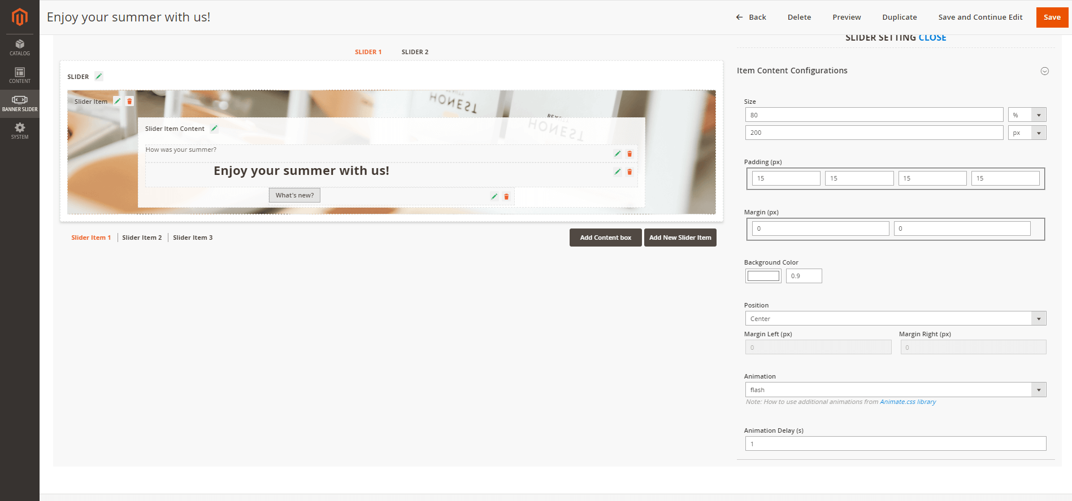Click Save and Continue Edit
Viewport: 1072px width, 501px height.
[x=980, y=17]
